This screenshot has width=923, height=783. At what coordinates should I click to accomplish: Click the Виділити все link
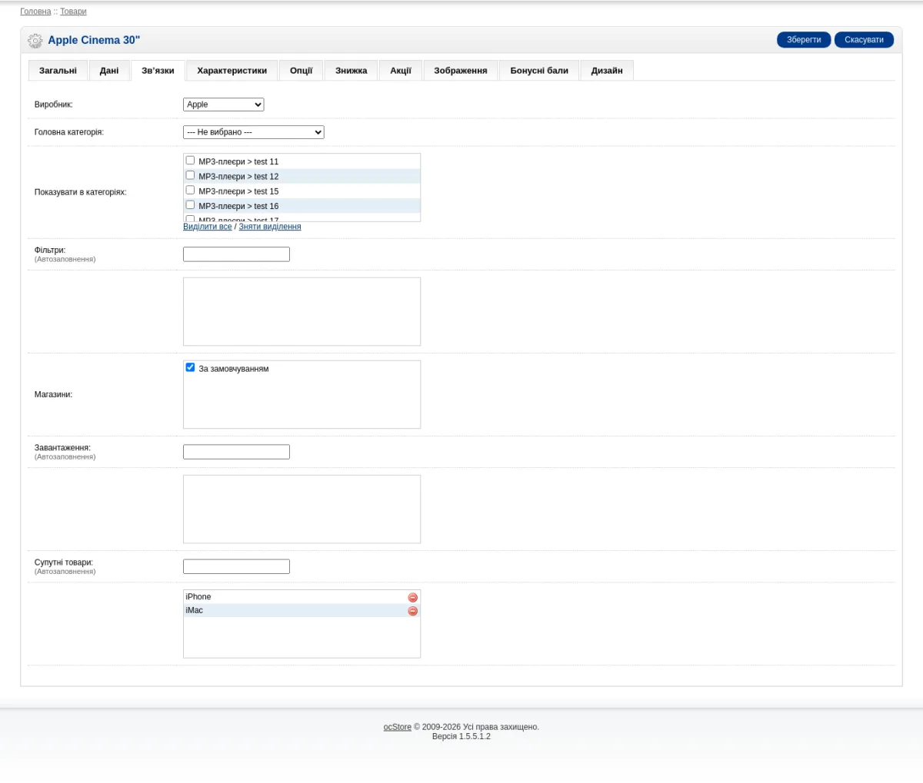pos(208,227)
